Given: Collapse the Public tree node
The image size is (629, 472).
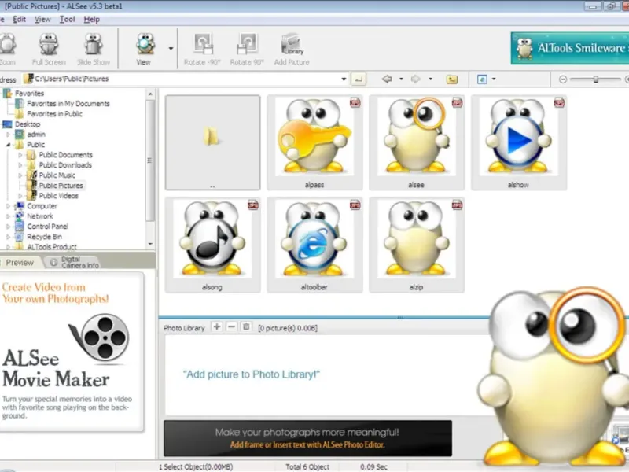Looking at the screenshot, I should pyautogui.click(x=8, y=145).
